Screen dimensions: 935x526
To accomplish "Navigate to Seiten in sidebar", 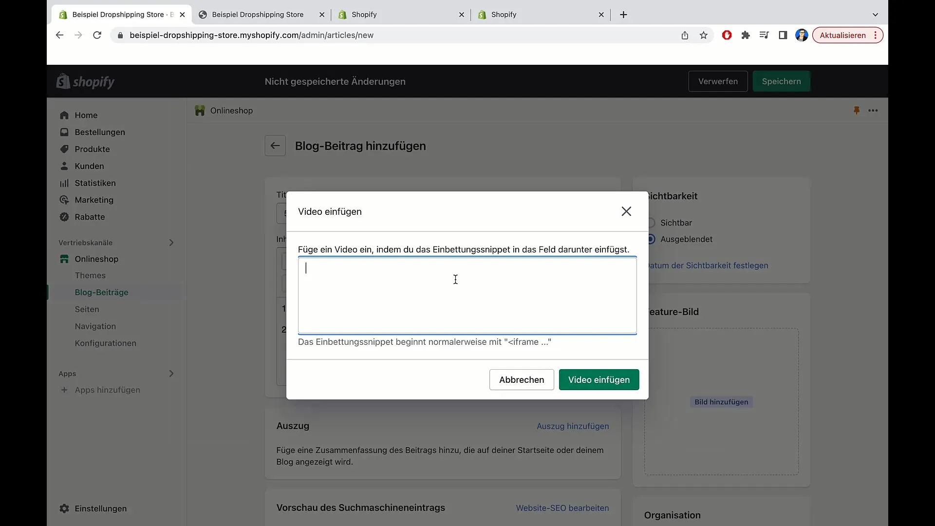I will (87, 309).
